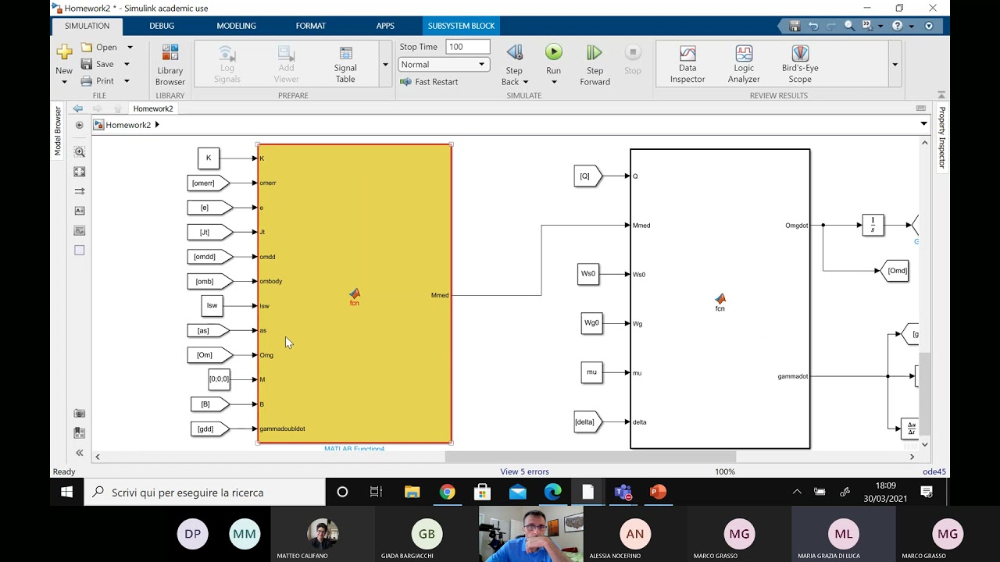Expand the Open dropdown arrow
Image resolution: width=1000 pixels, height=562 pixels.
coord(130,48)
